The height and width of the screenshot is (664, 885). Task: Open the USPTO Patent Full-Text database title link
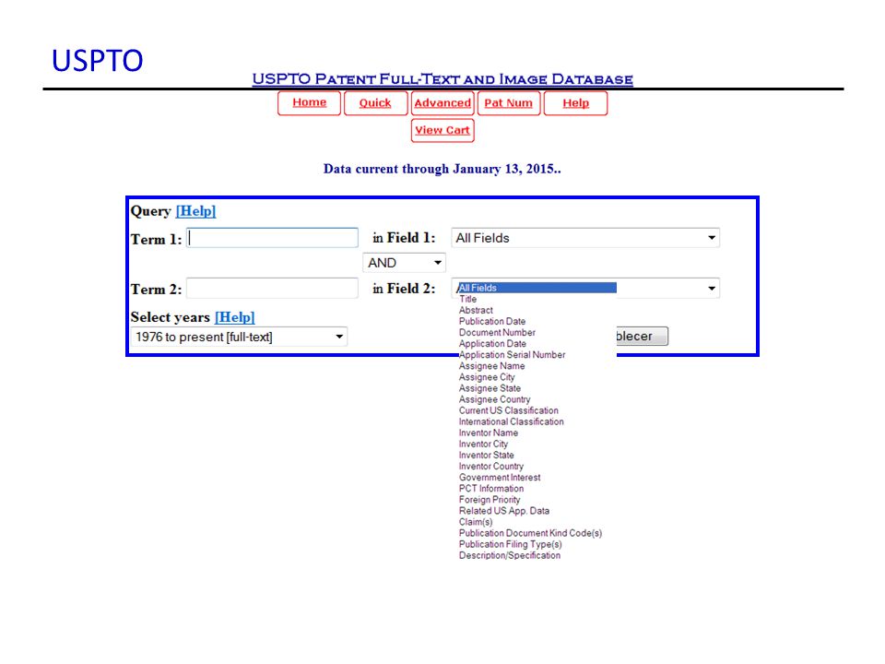tap(442, 79)
